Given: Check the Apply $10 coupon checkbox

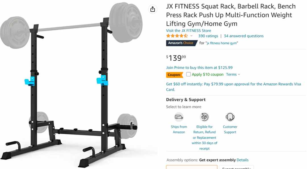Looking at the screenshot, I should [x=188, y=74].
